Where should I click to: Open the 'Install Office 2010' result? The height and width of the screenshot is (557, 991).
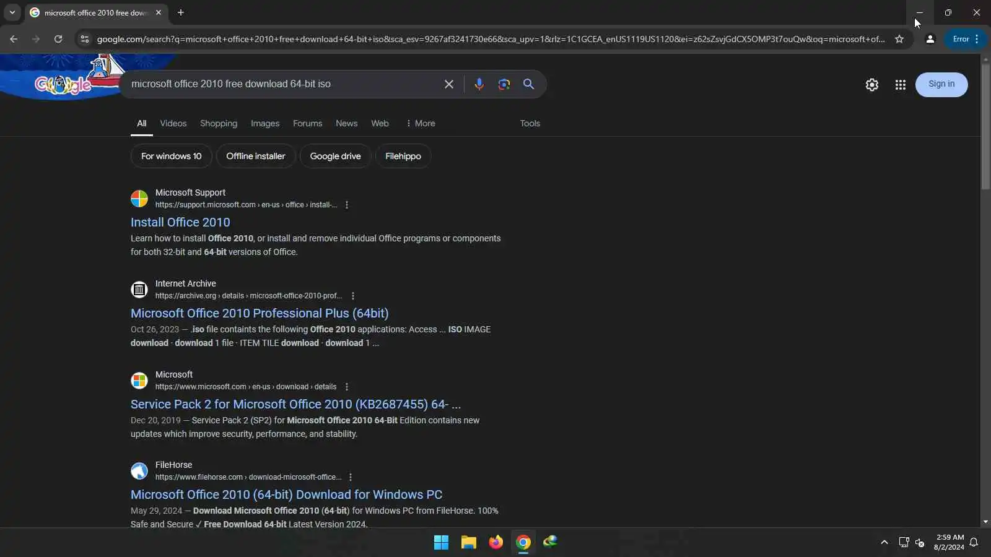coord(180,222)
